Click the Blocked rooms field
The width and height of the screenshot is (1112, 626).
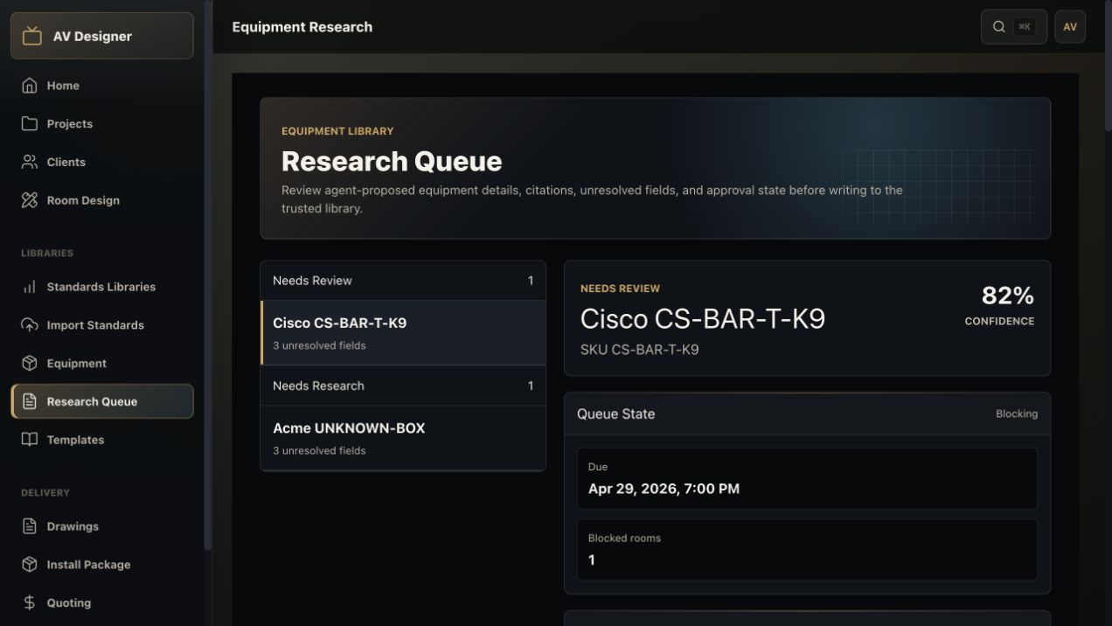click(807, 550)
